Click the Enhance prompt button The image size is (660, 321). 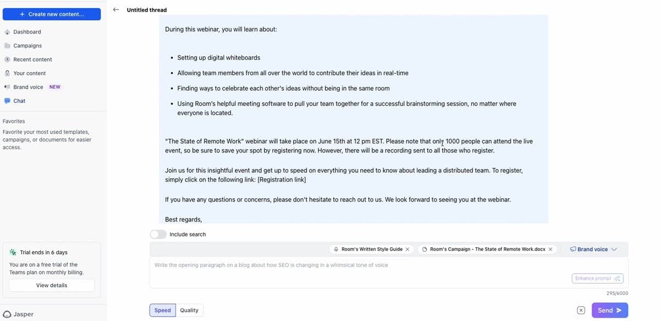(597, 279)
